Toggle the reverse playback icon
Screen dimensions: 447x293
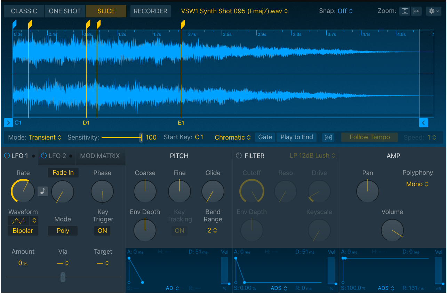coord(328,137)
